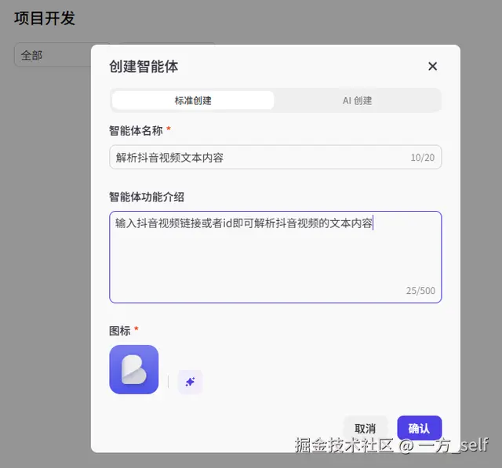Click the 智能体名称 input field
The width and height of the screenshot is (502, 468).
pyautogui.click(x=275, y=157)
